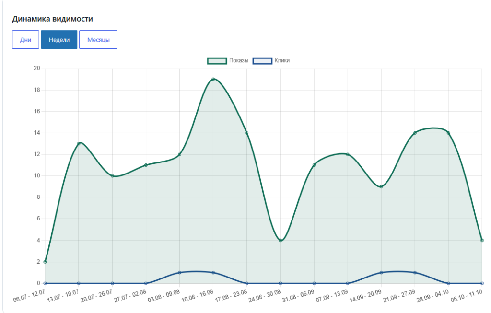Click the x-axis label "05.10 - 11.10"
Viewport: 491px width, 313px height.
[467, 295]
